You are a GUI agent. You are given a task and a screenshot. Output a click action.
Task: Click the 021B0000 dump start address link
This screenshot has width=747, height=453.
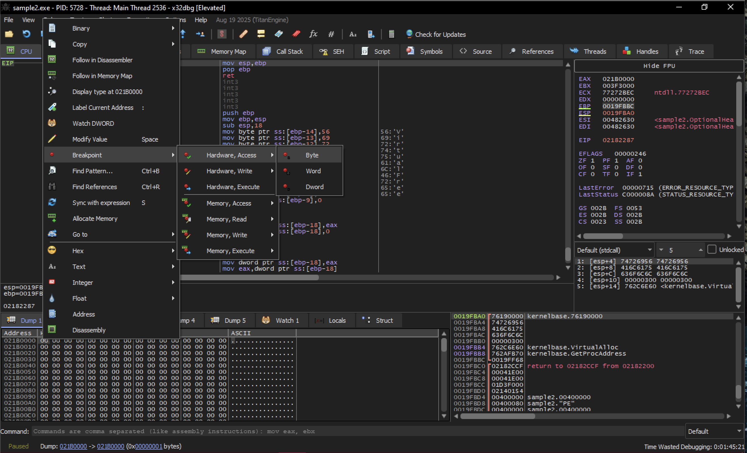tap(73, 446)
